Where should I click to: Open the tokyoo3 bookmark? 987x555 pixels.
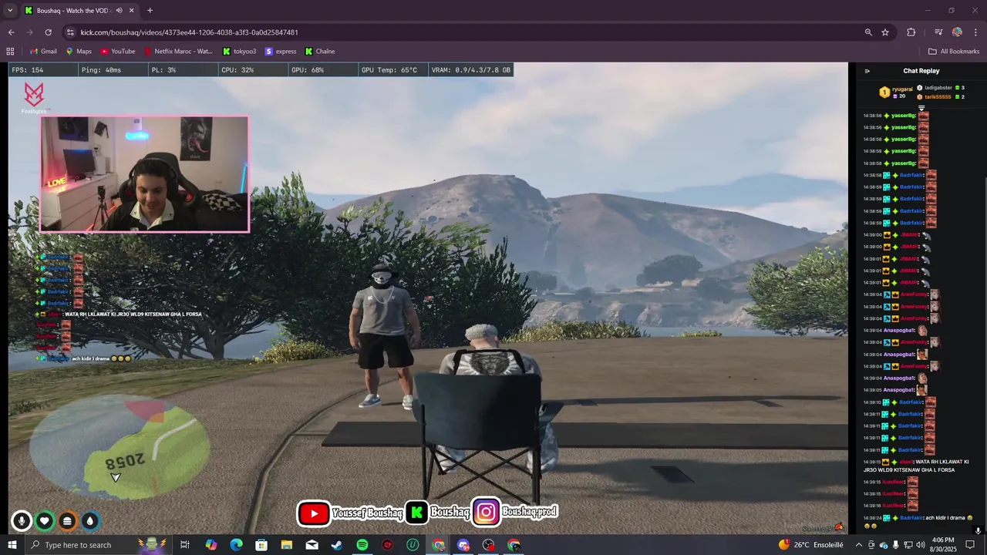239,52
